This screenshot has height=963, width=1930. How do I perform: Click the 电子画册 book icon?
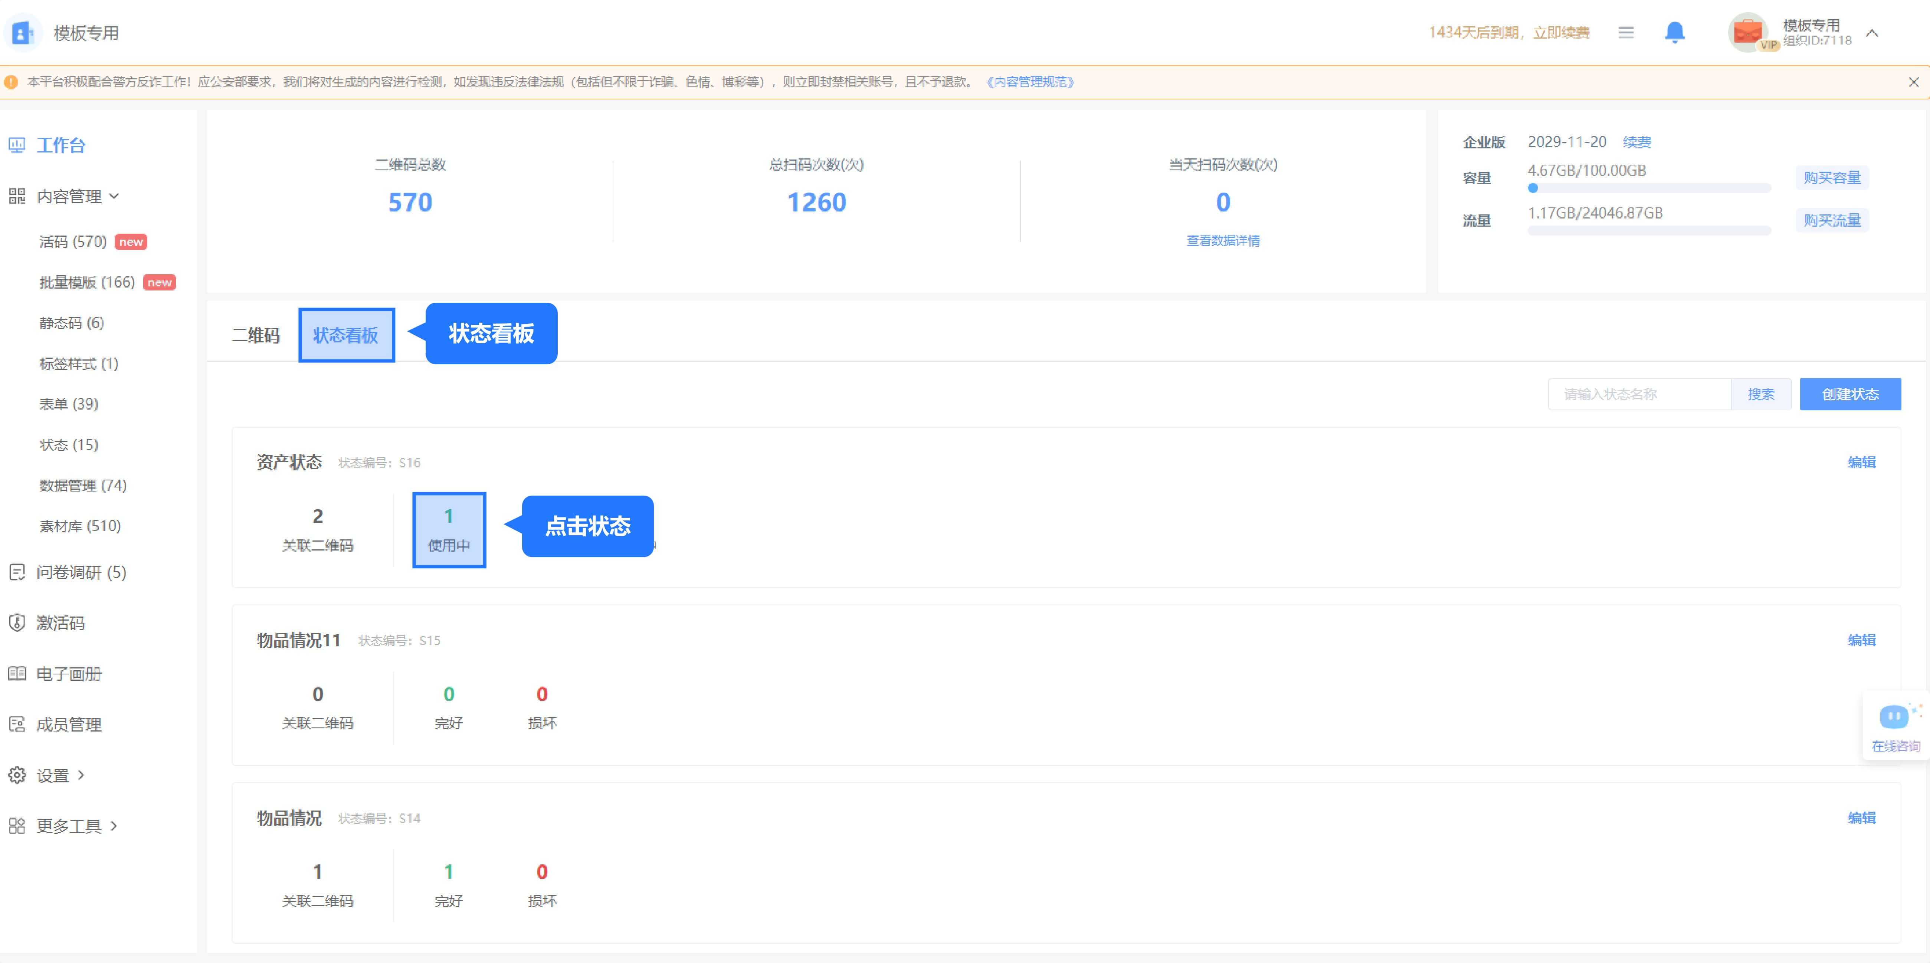[17, 673]
